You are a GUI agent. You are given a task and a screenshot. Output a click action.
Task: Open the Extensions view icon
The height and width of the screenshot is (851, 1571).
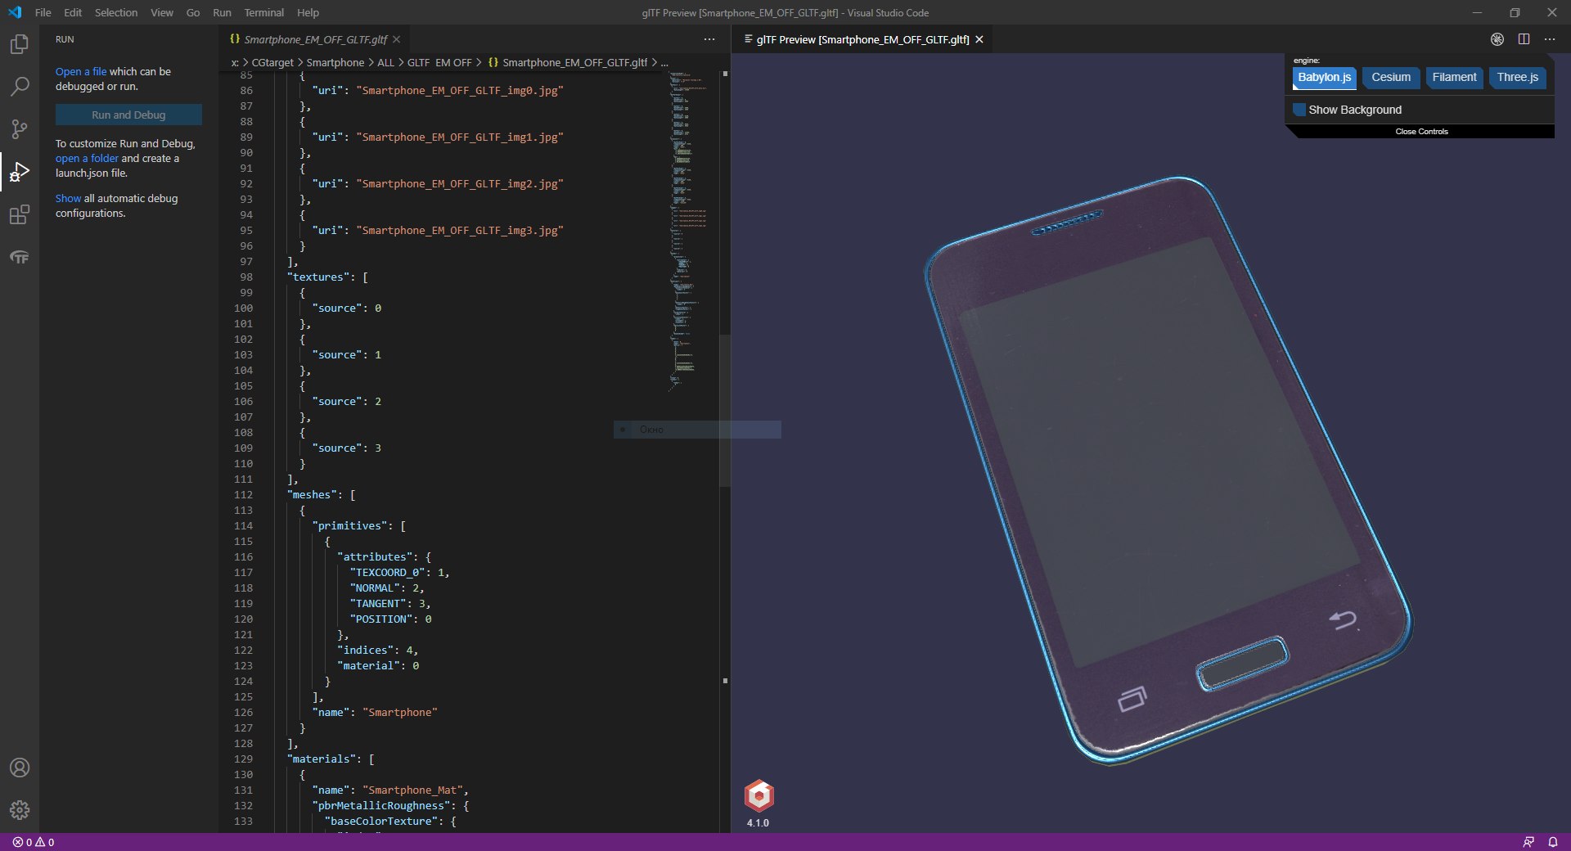(20, 214)
